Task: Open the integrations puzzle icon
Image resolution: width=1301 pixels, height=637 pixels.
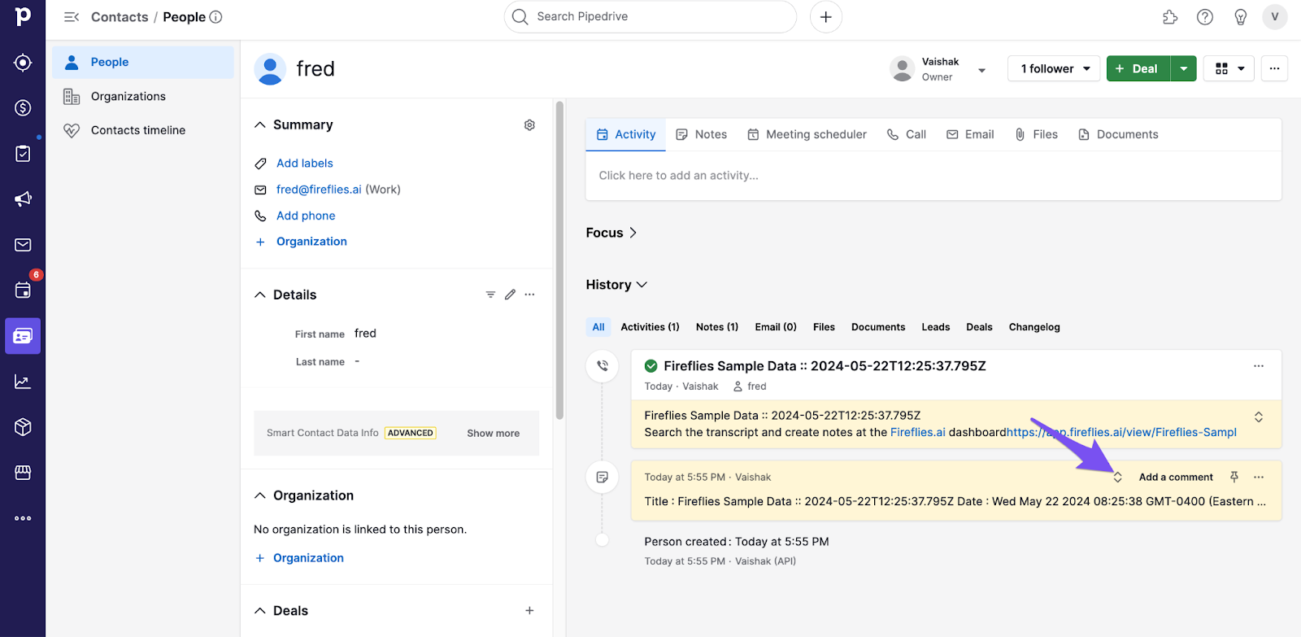Action: [1170, 17]
